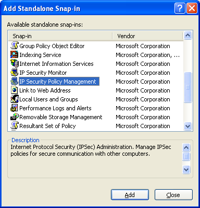Click the Link to Web Address icon
The width and height of the screenshot is (200, 208).
pyautogui.click(x=14, y=90)
